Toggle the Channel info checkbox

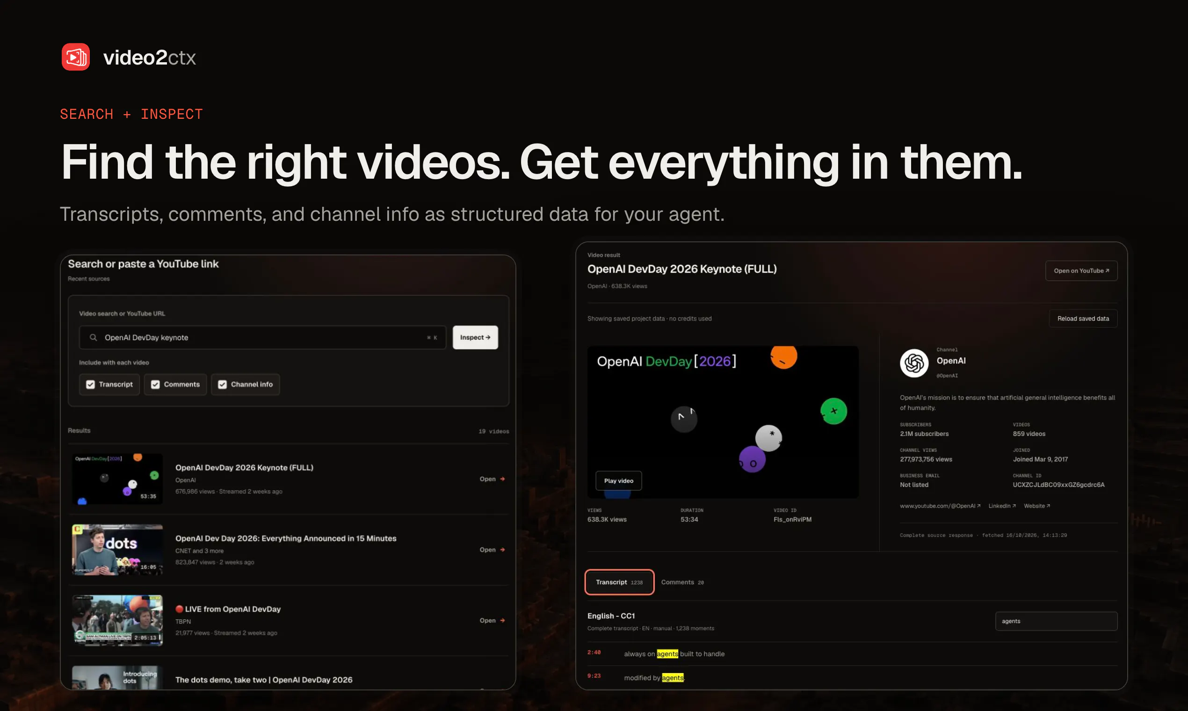point(245,384)
